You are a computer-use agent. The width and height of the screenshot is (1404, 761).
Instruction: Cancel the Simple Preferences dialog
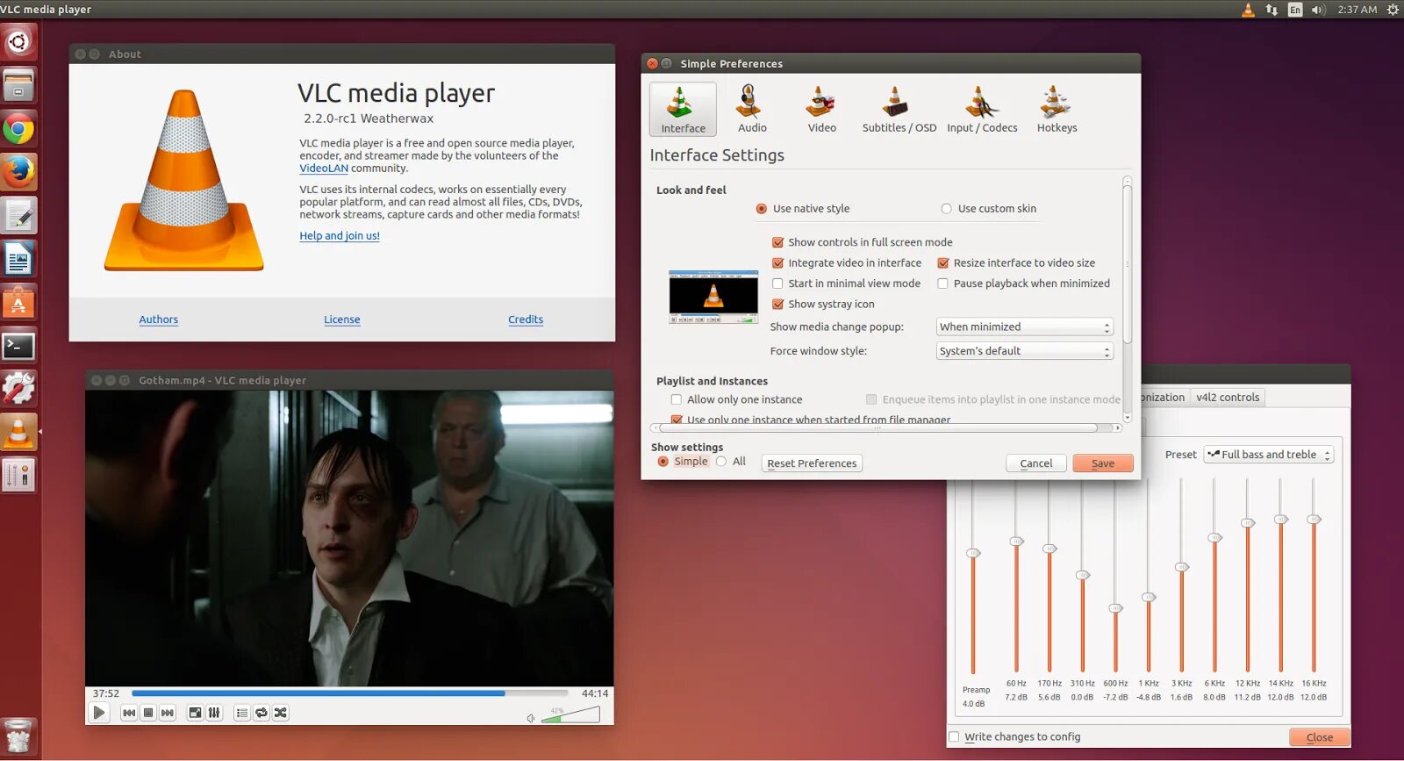pos(1036,463)
